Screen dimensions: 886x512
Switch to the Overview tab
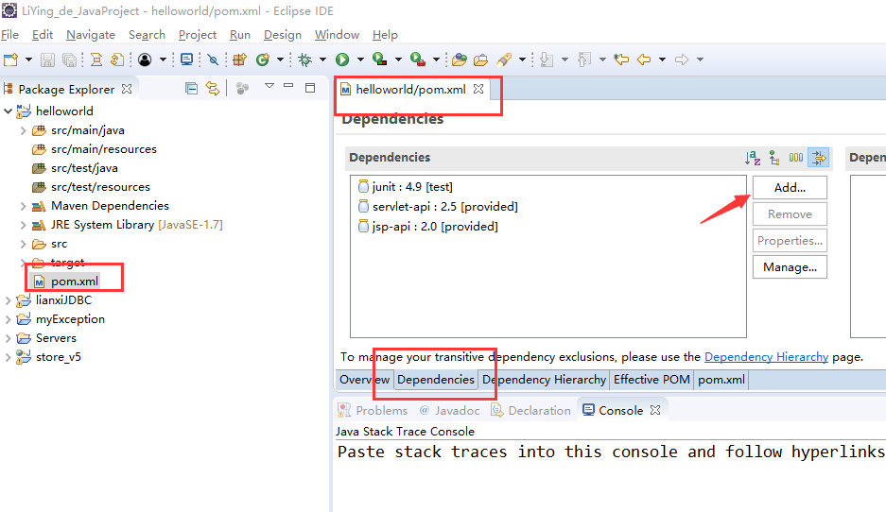click(x=364, y=380)
